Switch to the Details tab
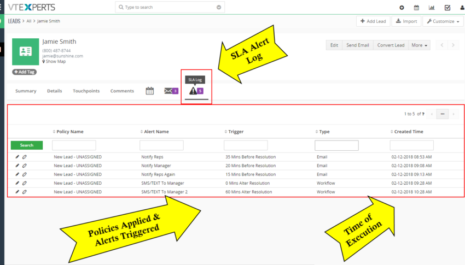Image resolution: width=465 pixels, height=265 pixels. [x=54, y=91]
